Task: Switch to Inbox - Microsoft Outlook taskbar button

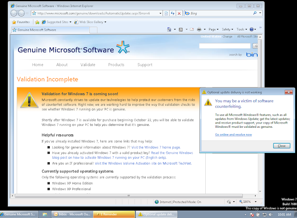Action: point(72,214)
